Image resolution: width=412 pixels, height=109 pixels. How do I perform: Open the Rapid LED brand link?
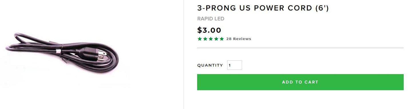[211, 19]
